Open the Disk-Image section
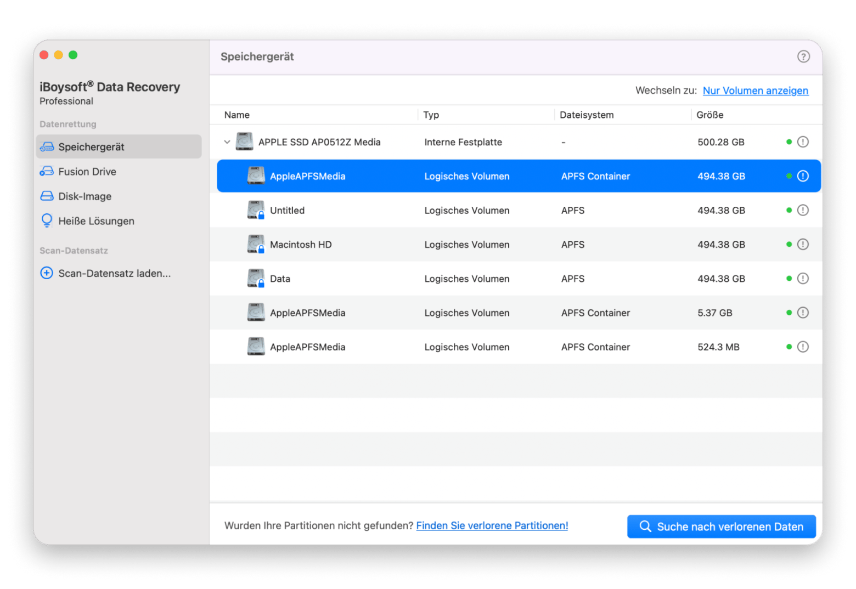The image size is (856, 589). pyautogui.click(x=119, y=196)
